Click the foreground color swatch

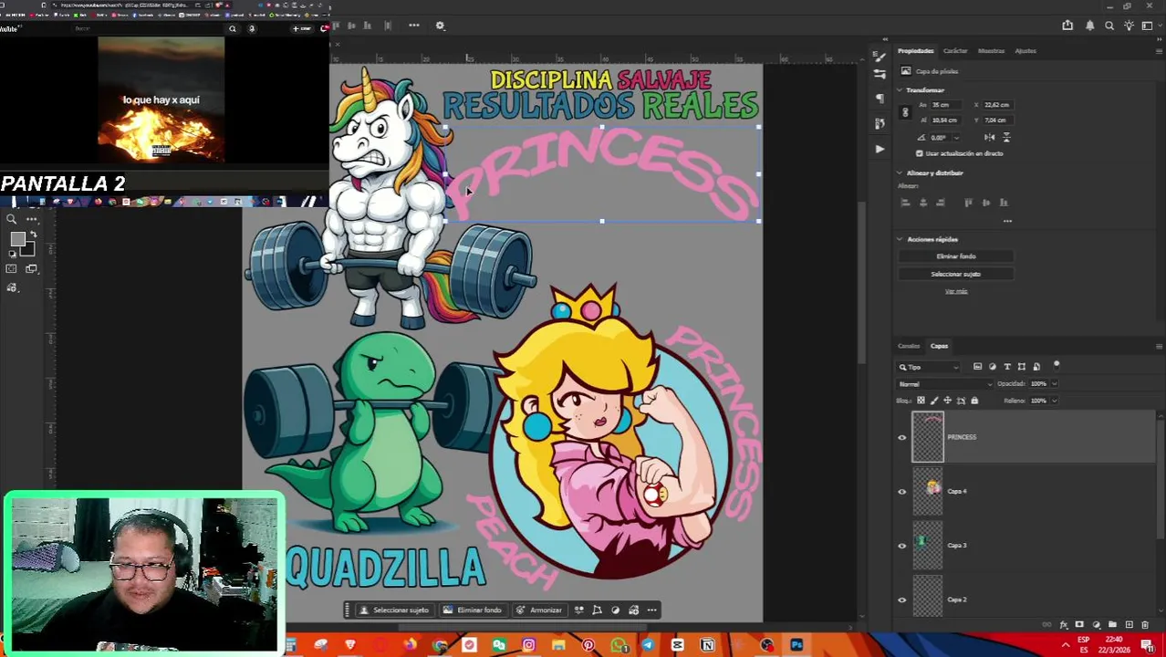point(17,240)
